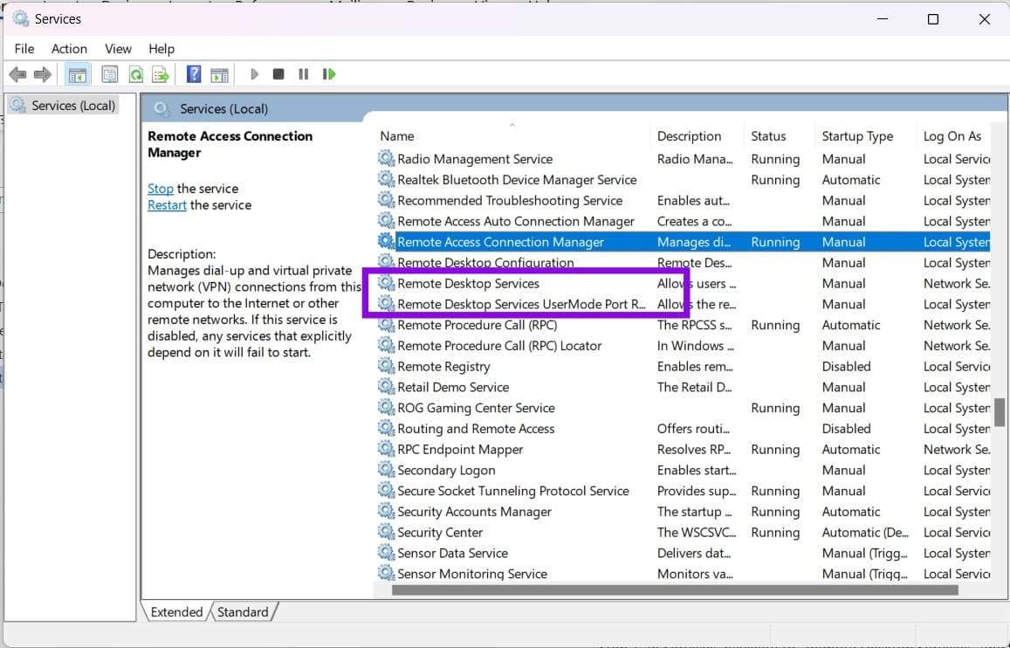The image size is (1010, 648).
Task: Open Help using the blue question mark icon
Action: click(193, 75)
